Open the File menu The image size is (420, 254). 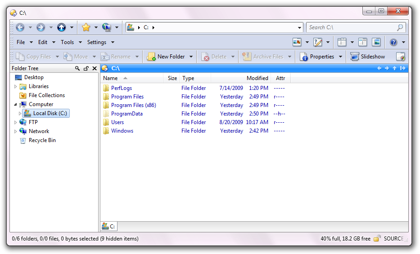tap(21, 42)
